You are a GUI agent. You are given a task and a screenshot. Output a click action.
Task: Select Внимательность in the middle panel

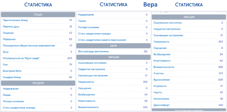113,107
